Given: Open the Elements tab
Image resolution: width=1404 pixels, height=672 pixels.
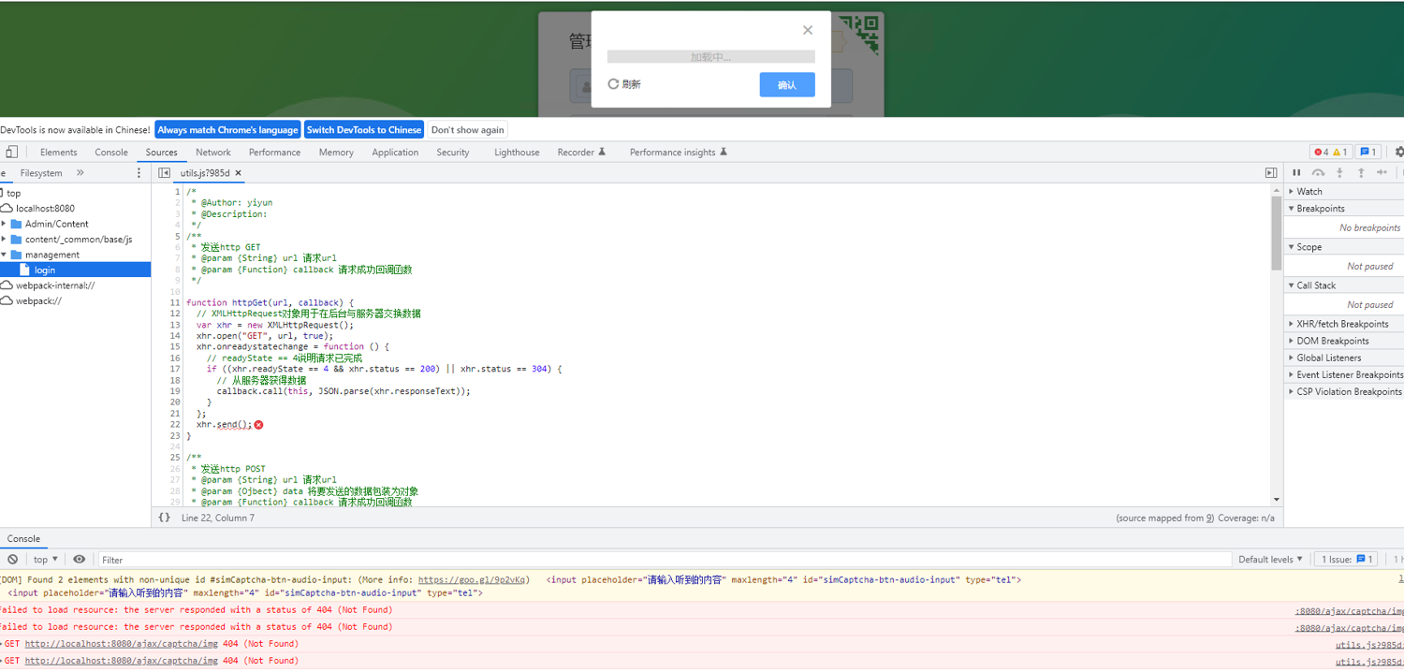Looking at the screenshot, I should click(x=58, y=153).
